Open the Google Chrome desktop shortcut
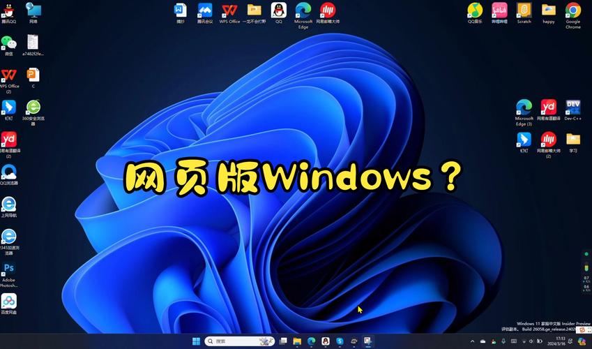Image resolution: width=592 pixels, height=349 pixels. point(573,15)
